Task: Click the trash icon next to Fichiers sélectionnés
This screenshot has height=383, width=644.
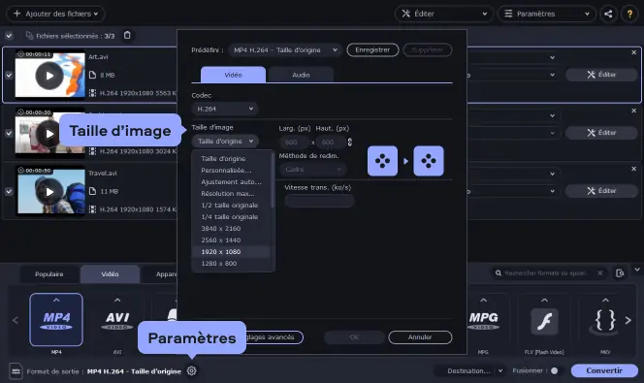Action: (x=127, y=35)
